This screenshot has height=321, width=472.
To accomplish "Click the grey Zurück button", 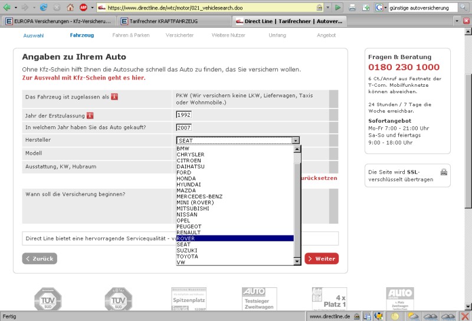I will coord(40,258).
